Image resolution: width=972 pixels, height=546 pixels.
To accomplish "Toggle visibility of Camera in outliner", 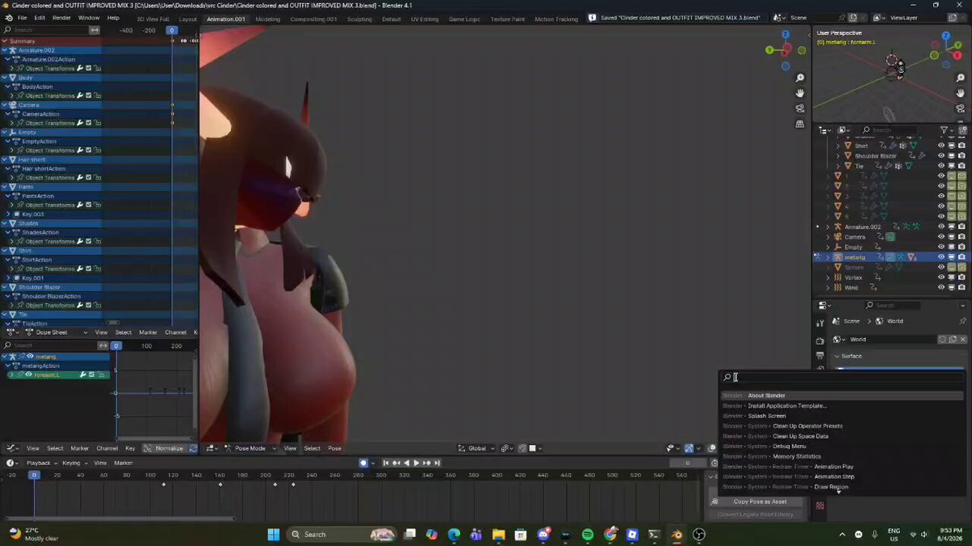I will (x=941, y=237).
